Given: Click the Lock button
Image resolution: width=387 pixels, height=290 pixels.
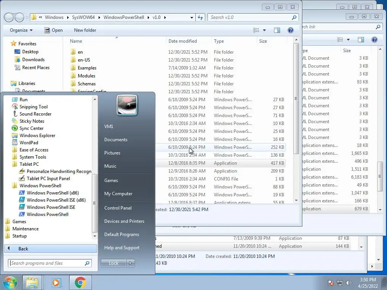Looking at the screenshot, I should [113, 263].
